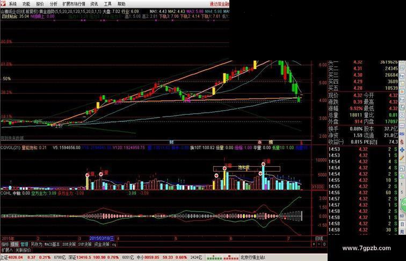Viewport: 406px width, 261px height.
Task: Click the 总量 18011 value
Action: pos(356,115)
